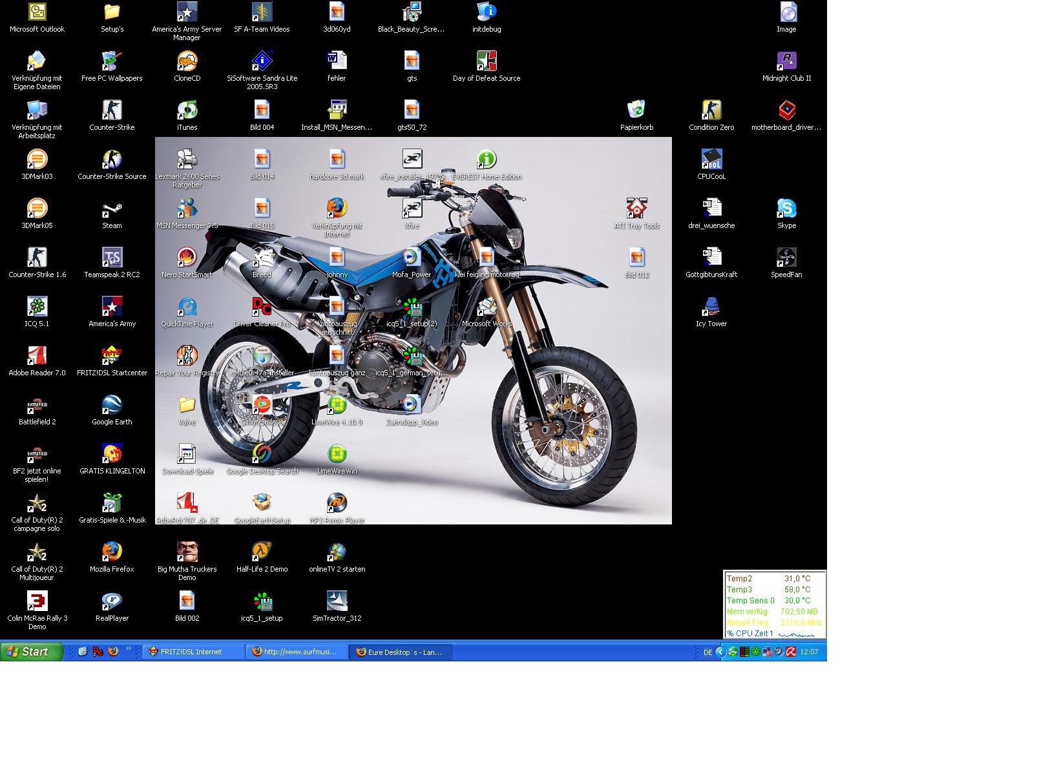1059x757 pixels.
Task: Expand hidden system tray icons arrow
Action: point(720,652)
